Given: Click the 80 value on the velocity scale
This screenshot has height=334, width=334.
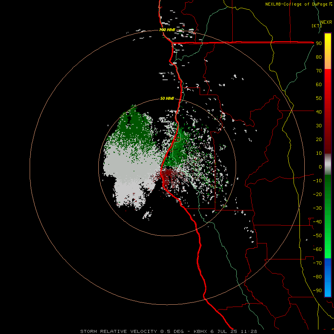Looking at the screenshot, I should [319, 57].
